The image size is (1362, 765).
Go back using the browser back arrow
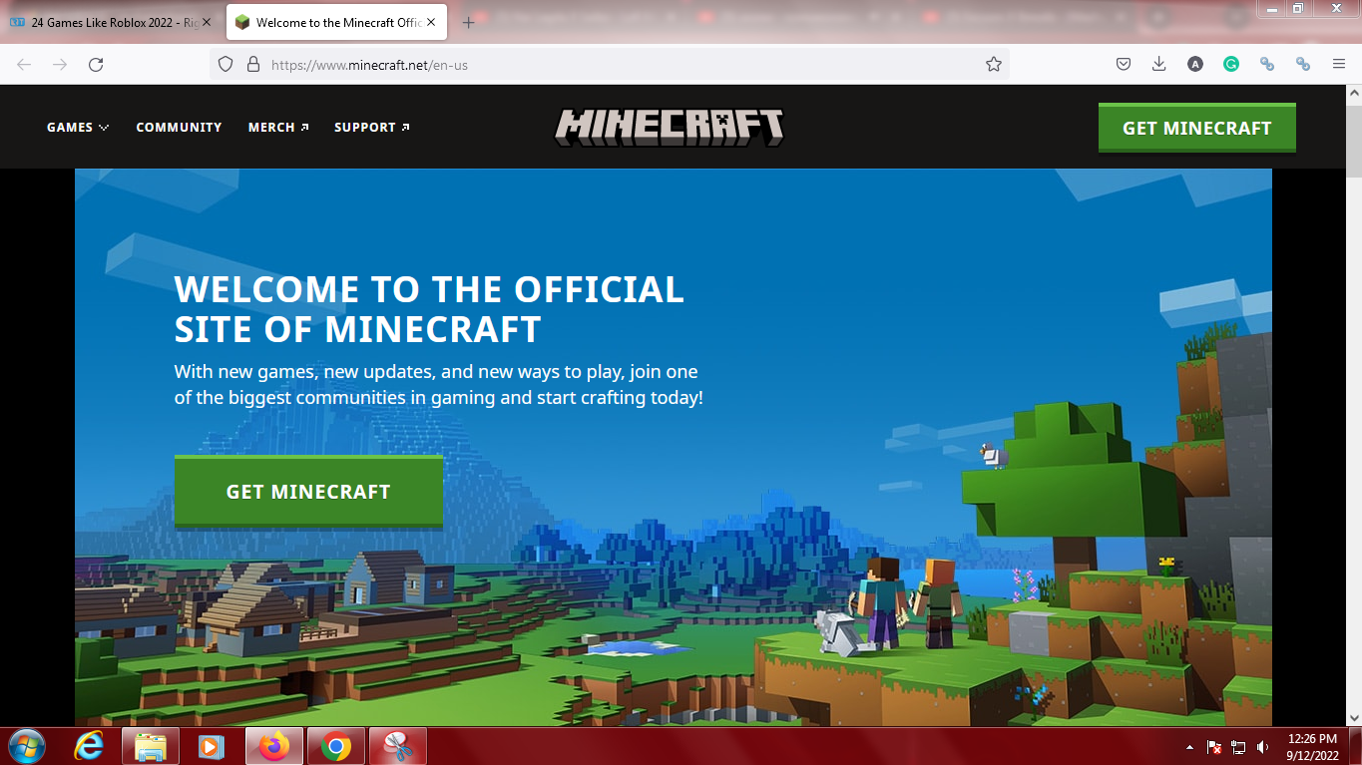[x=24, y=64]
